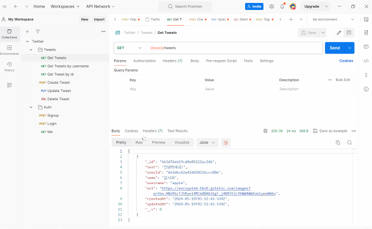Click the Cookies link
The width and height of the screenshot is (372, 229).
pos(346,61)
